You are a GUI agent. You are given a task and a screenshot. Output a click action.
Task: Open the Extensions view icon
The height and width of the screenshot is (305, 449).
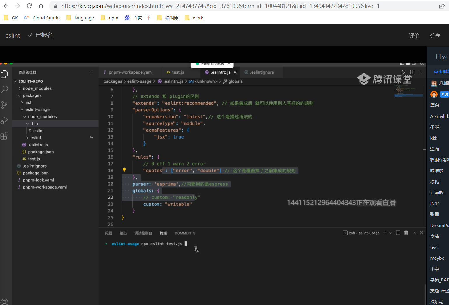pos(4,136)
